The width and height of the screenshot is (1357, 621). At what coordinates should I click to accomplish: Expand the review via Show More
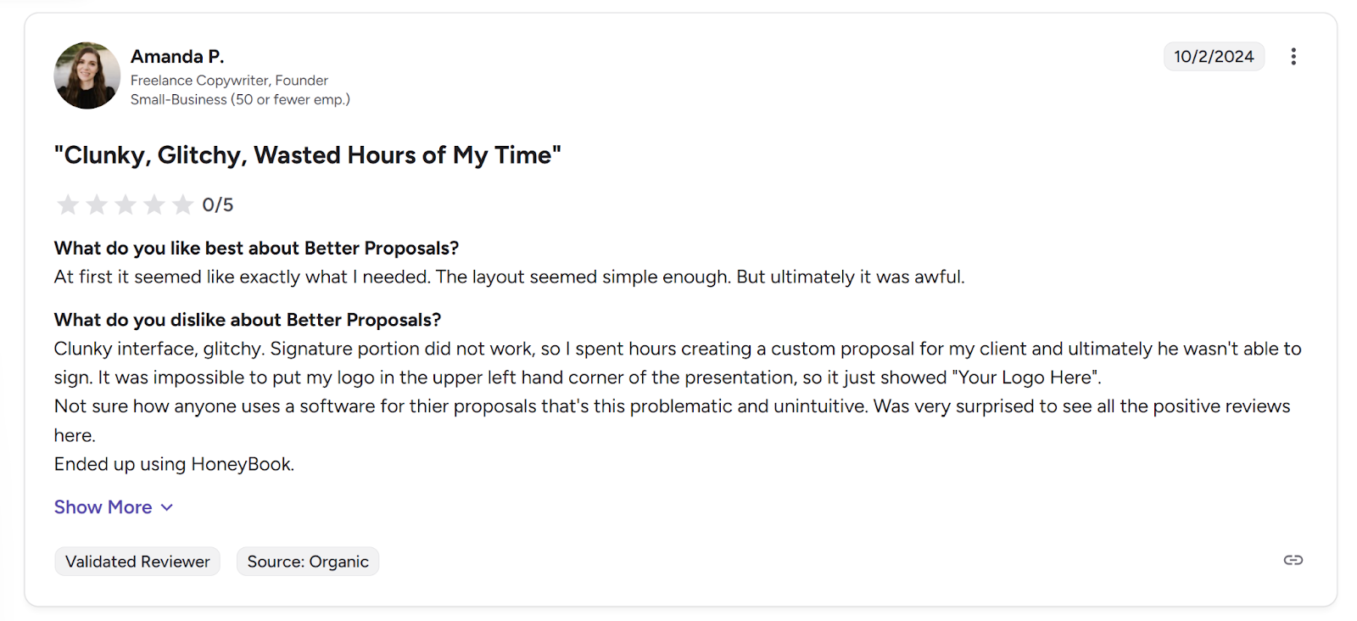click(102, 506)
